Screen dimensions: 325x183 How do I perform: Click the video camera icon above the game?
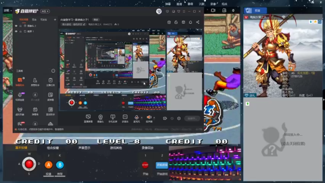click(213, 10)
